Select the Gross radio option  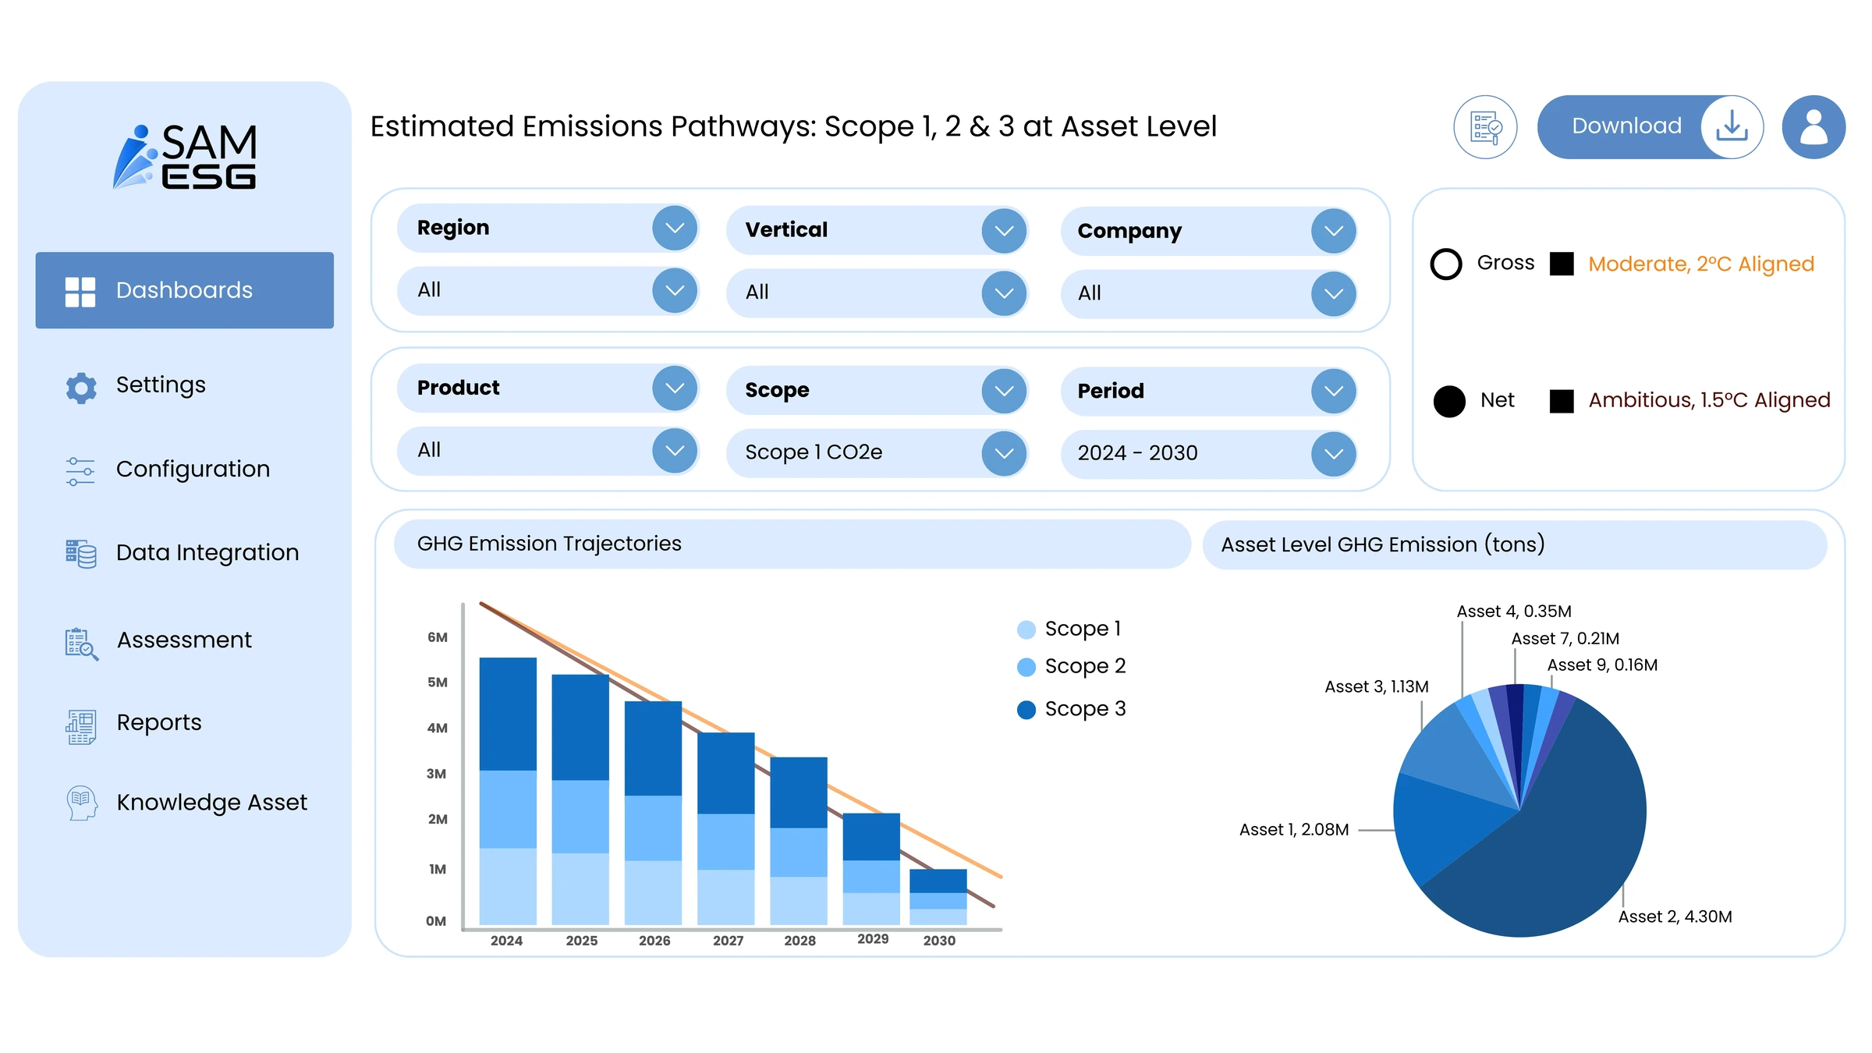click(1446, 264)
